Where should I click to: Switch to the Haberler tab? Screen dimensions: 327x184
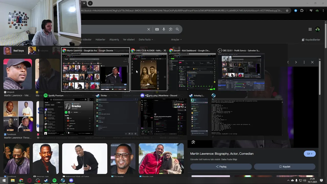[x=100, y=40]
